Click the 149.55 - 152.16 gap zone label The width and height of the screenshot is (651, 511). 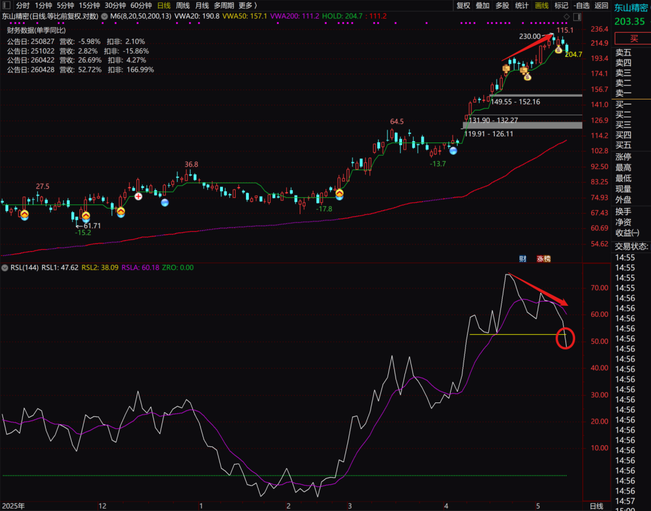pos(515,102)
